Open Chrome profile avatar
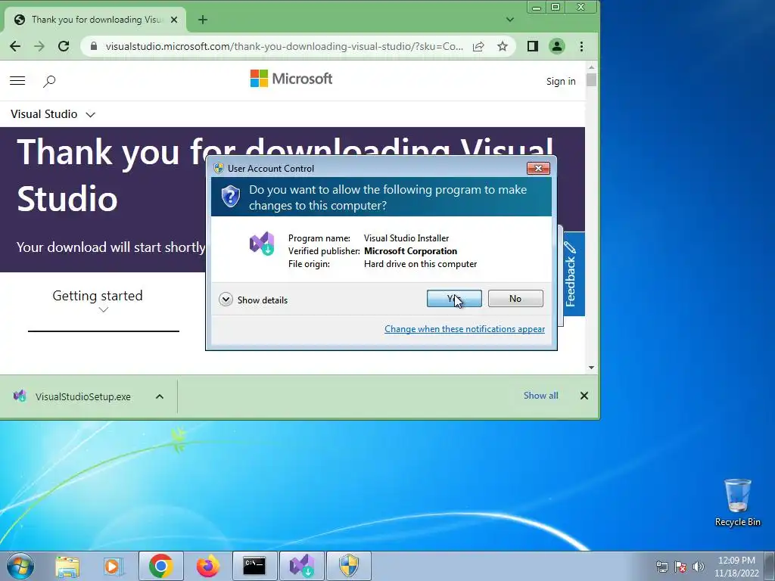 click(x=557, y=46)
